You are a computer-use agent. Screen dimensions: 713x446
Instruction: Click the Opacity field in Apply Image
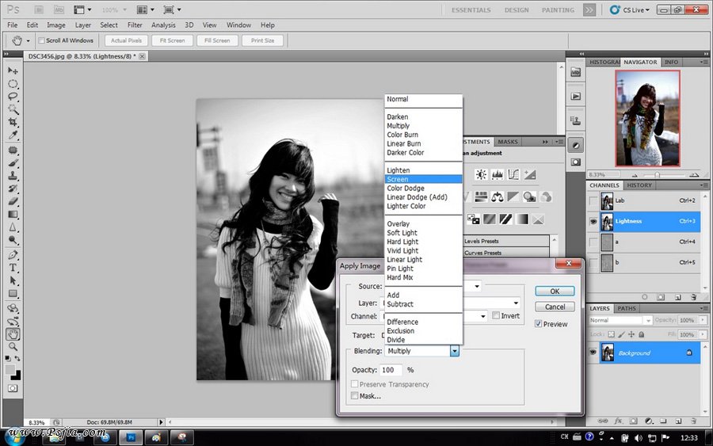391,370
